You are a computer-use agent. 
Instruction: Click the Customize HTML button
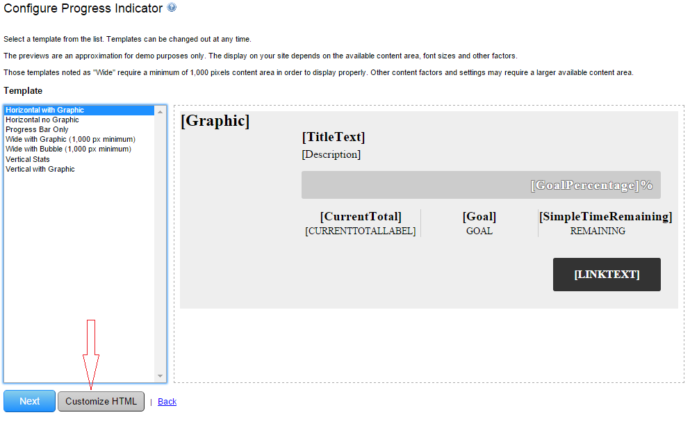(100, 401)
